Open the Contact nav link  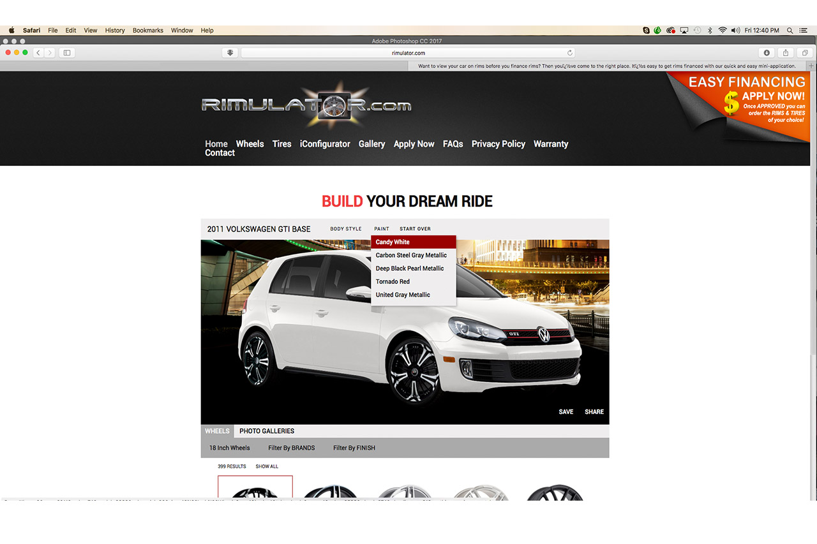coord(220,153)
